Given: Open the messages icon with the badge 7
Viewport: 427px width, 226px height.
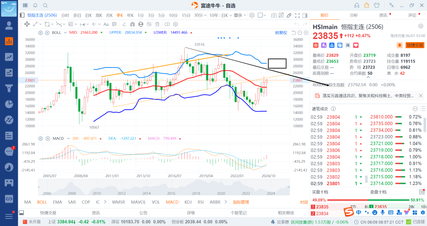Looking at the screenshot, I should click(x=9, y=151).
